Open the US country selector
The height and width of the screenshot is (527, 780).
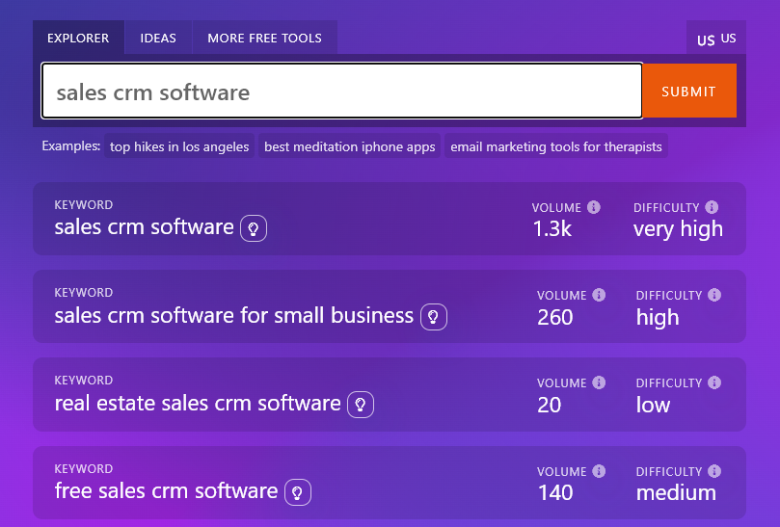click(716, 39)
